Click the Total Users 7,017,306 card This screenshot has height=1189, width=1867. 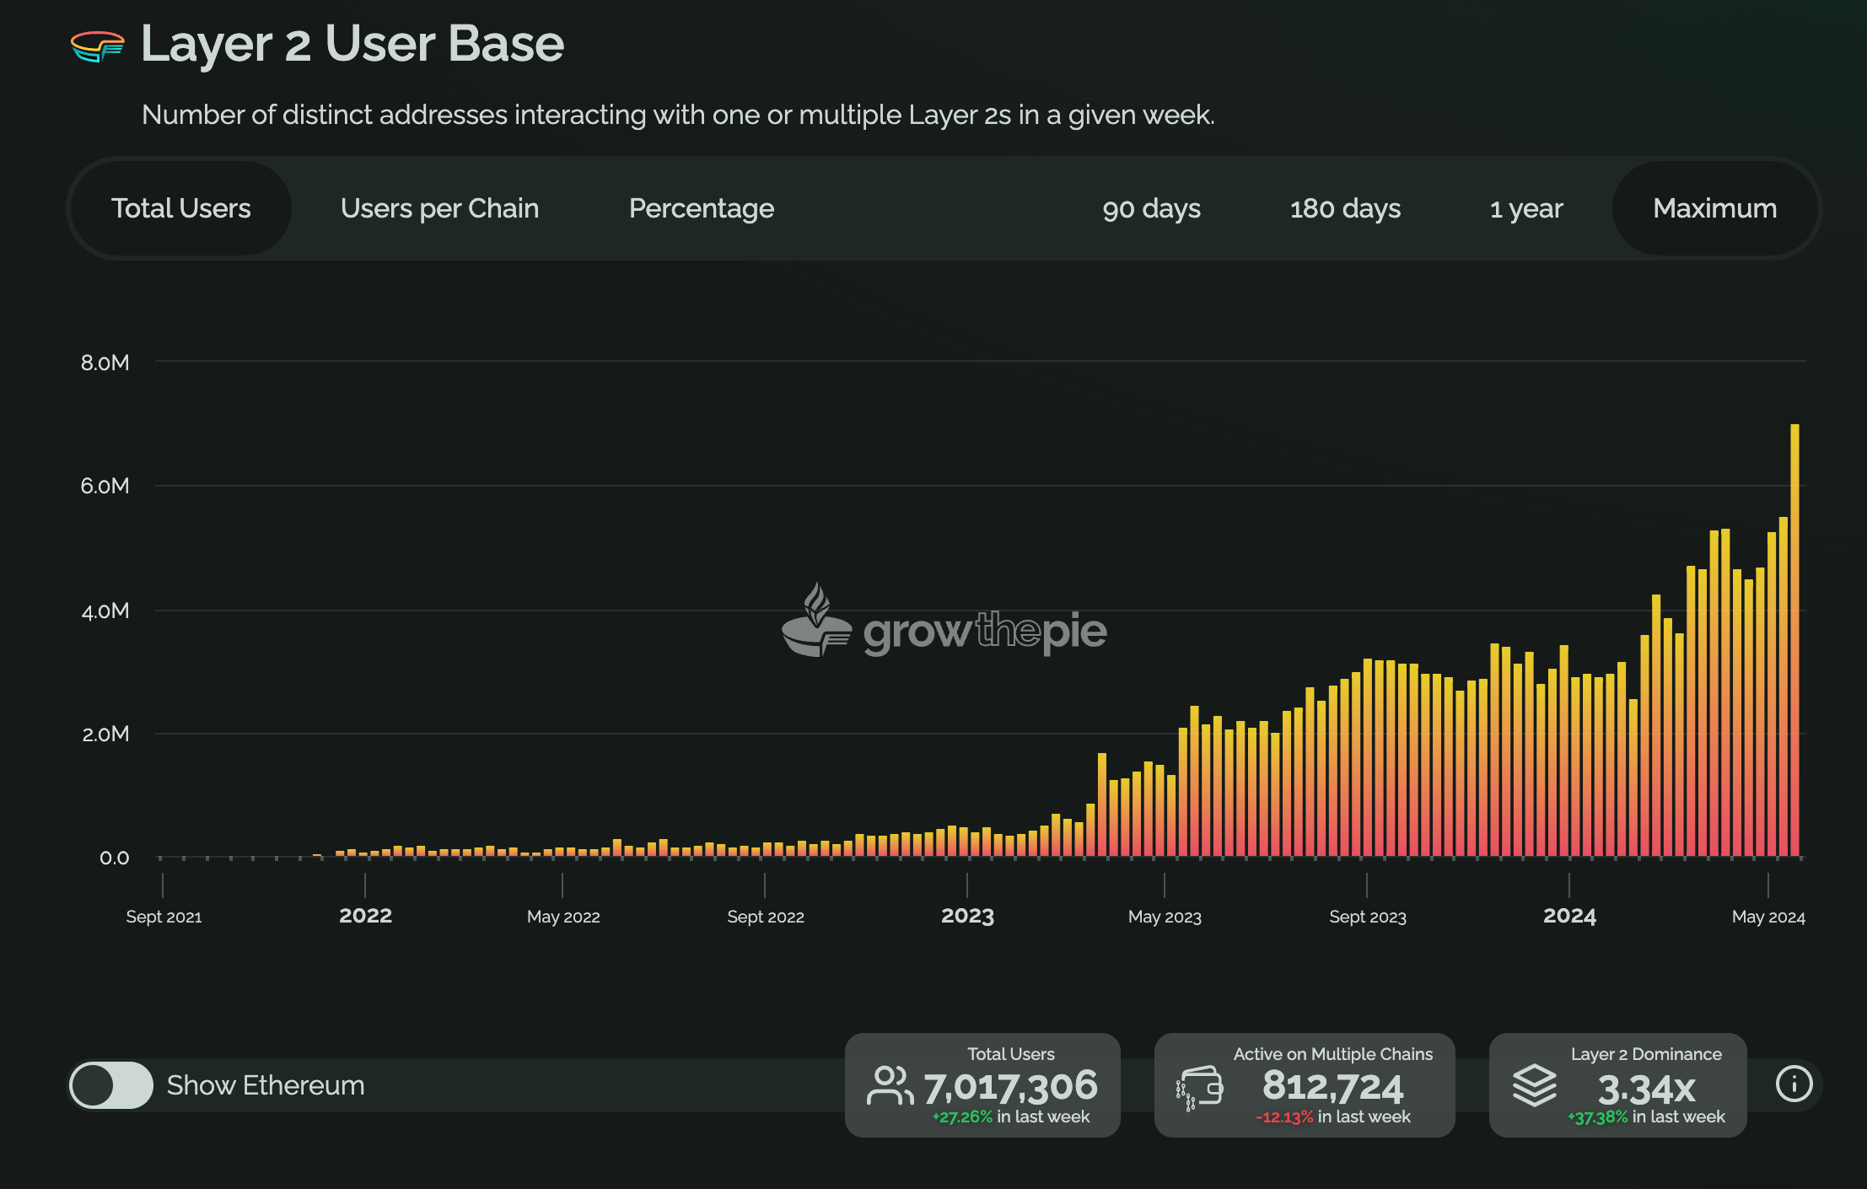pyautogui.click(x=982, y=1085)
